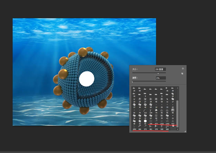Select the brush preset labeled 1353
Image resolution: width=216 pixels, height=153 pixels.
pyautogui.click(x=162, y=123)
